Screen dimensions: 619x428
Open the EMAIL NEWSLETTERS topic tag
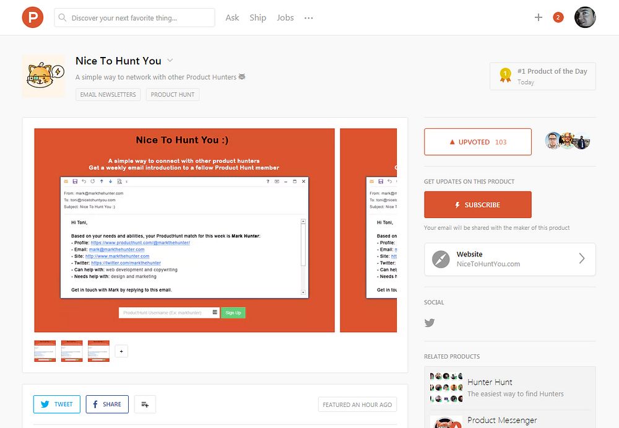click(x=108, y=94)
